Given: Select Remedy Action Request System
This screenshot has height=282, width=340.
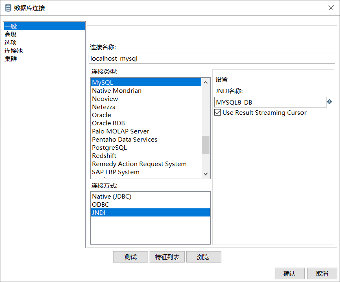Looking at the screenshot, I should coord(146,164).
